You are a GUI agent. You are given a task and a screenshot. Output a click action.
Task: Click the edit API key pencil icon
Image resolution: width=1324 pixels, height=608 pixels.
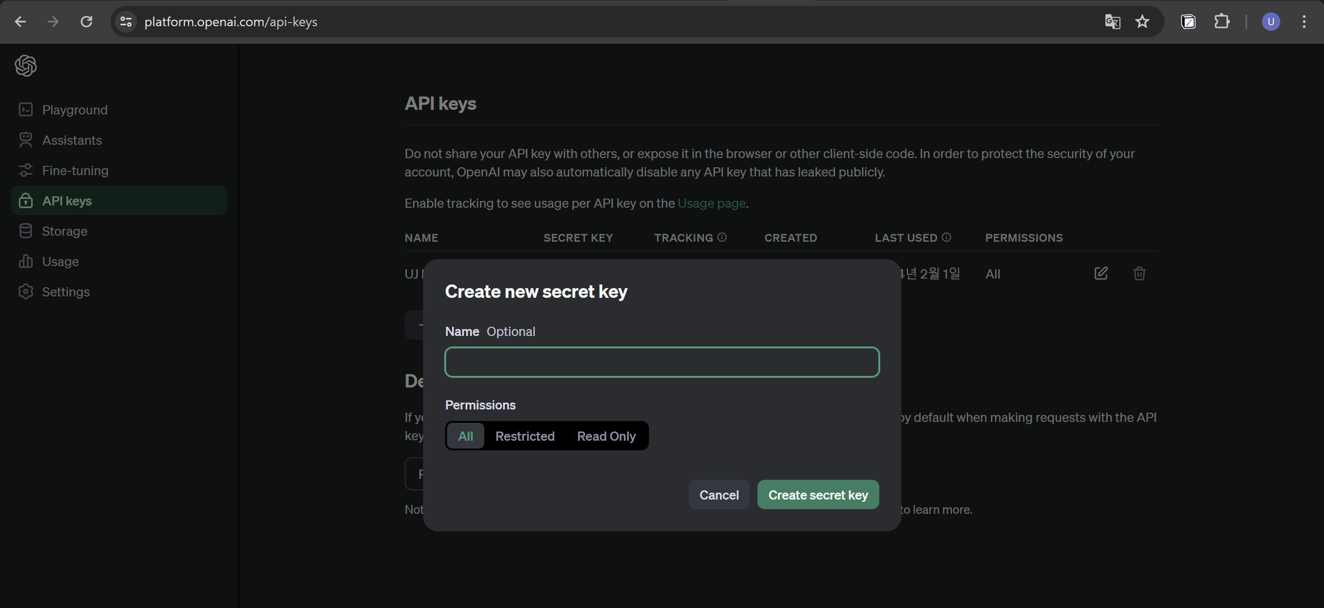click(x=1100, y=273)
